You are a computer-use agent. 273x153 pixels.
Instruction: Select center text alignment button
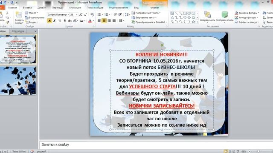click(104, 21)
